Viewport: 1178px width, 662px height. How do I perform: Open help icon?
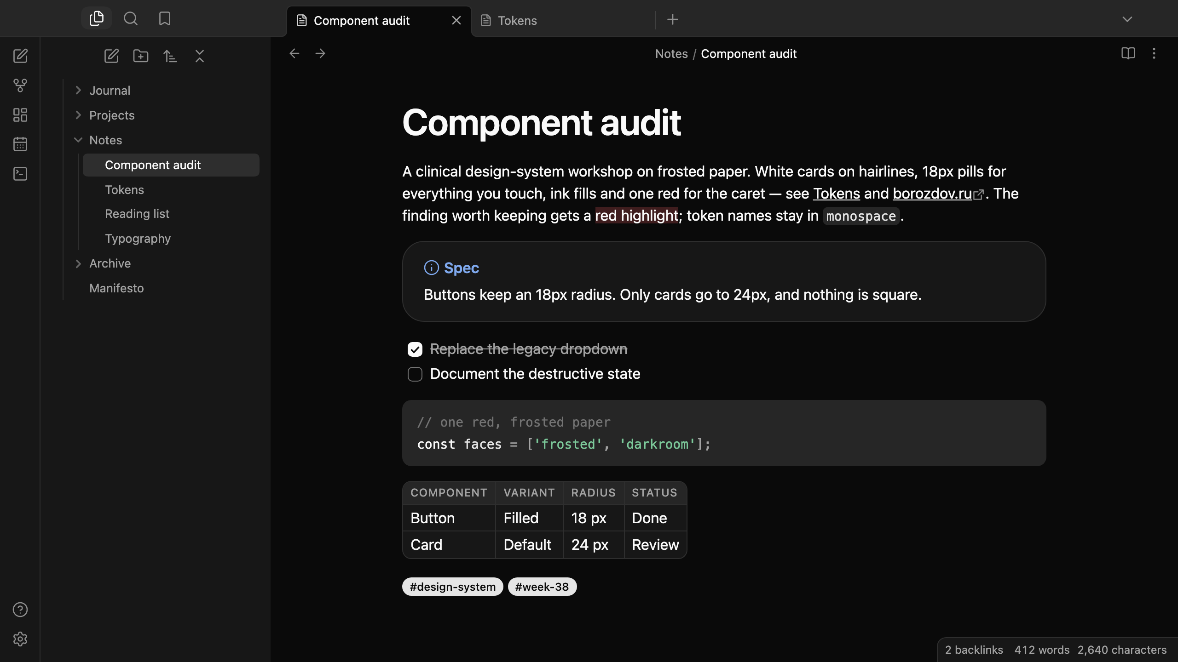click(20, 610)
